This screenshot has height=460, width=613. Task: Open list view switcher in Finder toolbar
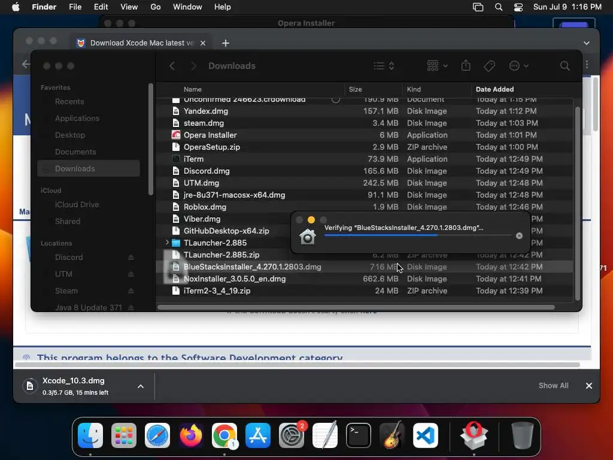tap(384, 66)
